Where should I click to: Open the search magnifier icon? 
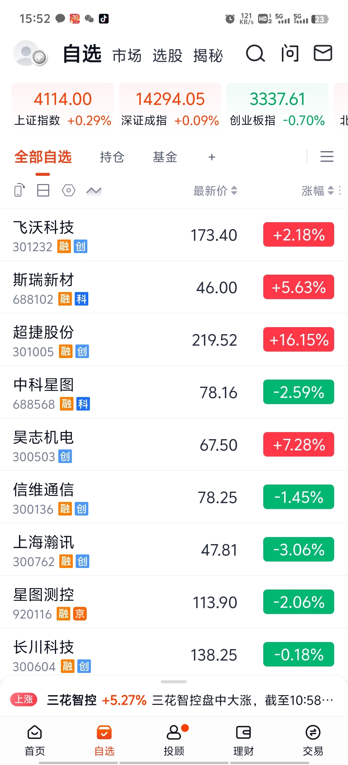[x=256, y=53]
